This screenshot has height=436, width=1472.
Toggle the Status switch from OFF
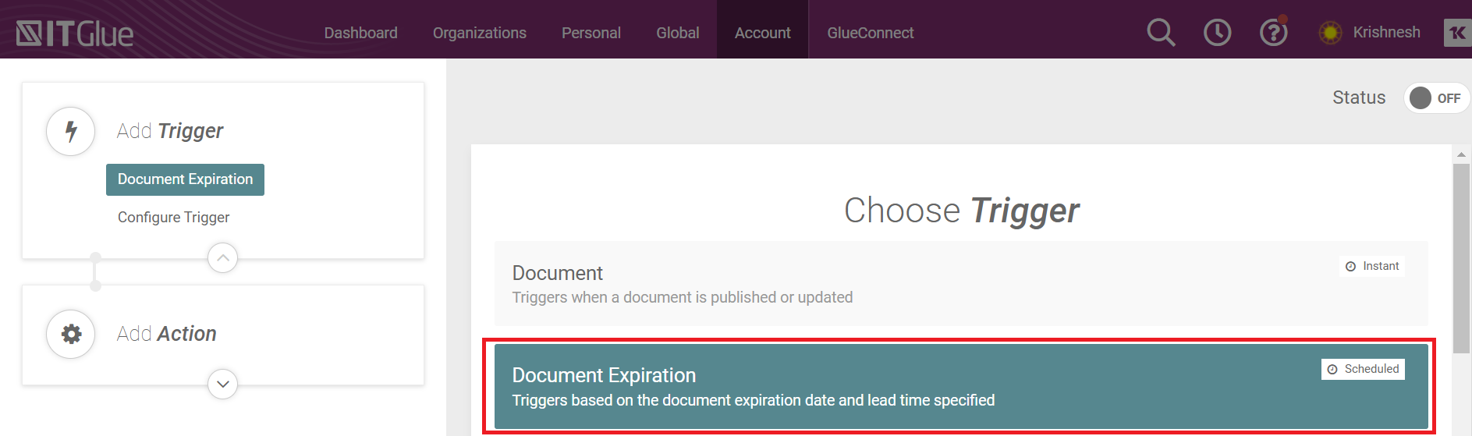click(1436, 98)
